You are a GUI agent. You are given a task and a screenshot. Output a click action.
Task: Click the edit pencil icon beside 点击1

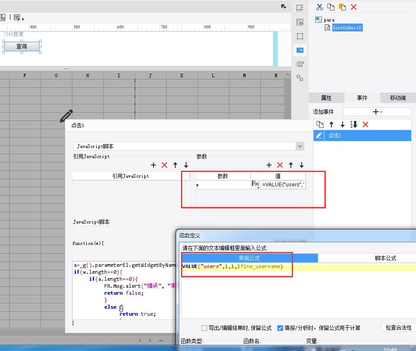tap(319, 135)
